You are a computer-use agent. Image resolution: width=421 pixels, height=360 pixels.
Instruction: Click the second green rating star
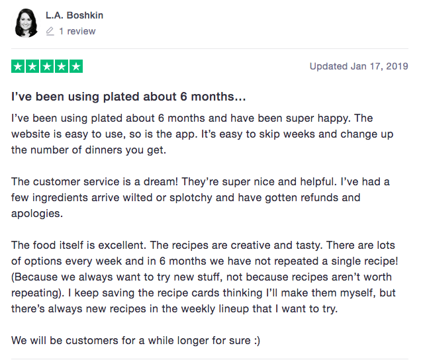click(32, 66)
